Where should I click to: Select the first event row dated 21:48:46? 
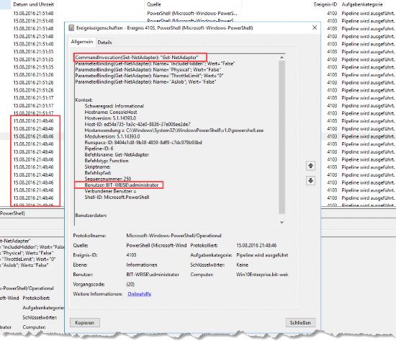coord(33,120)
